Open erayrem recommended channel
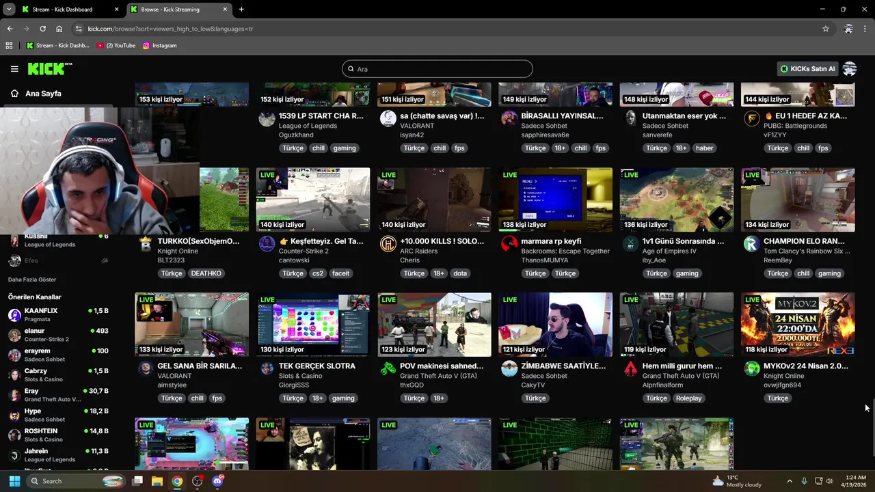The width and height of the screenshot is (875, 492). pos(58,355)
